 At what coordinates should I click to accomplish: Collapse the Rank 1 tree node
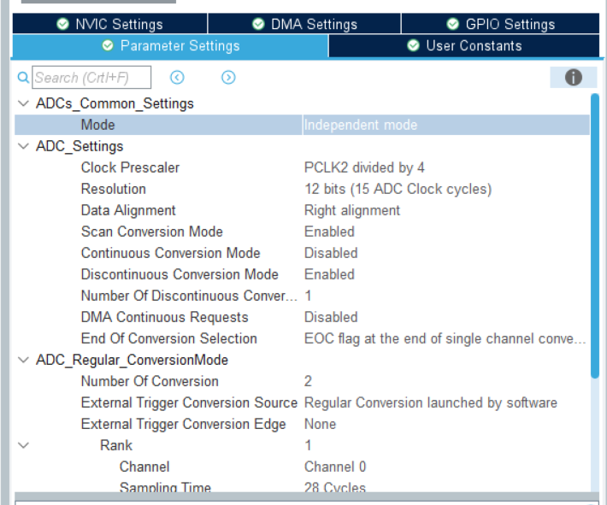point(23,445)
